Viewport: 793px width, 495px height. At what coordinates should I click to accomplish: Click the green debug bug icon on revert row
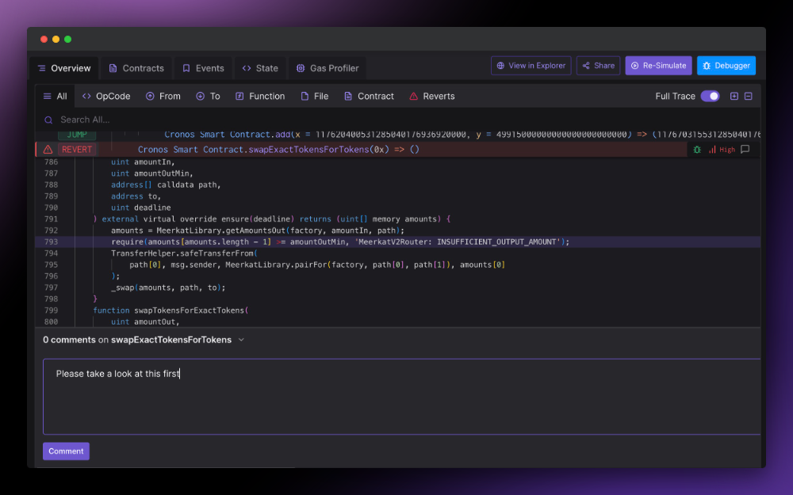click(698, 149)
